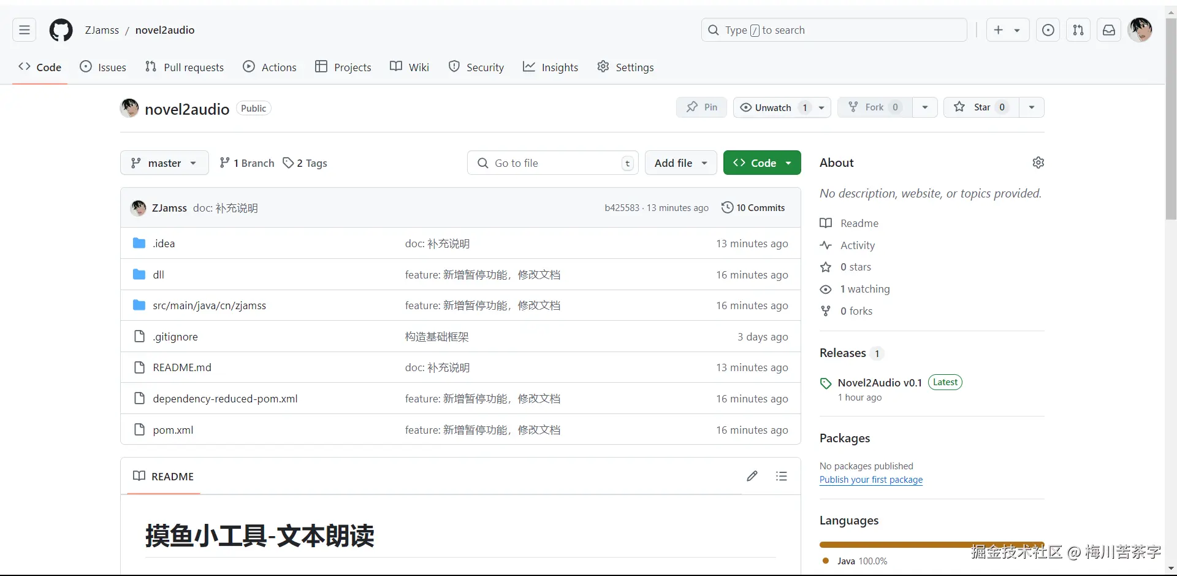Switch to the Code tab
Image resolution: width=1177 pixels, height=576 pixels.
pyautogui.click(x=40, y=67)
